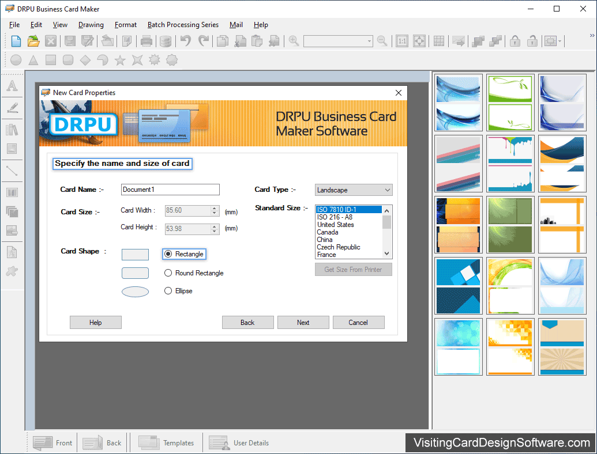Viewport: 597px width, 454px height.
Task: Click the Next button
Action: point(303,323)
